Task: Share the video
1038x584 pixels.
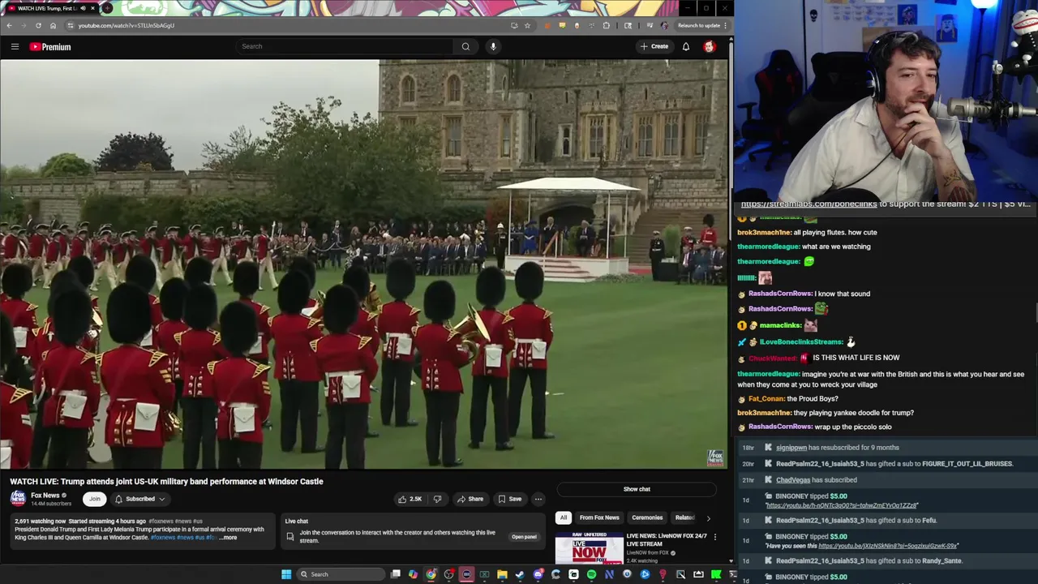Action: [470, 499]
